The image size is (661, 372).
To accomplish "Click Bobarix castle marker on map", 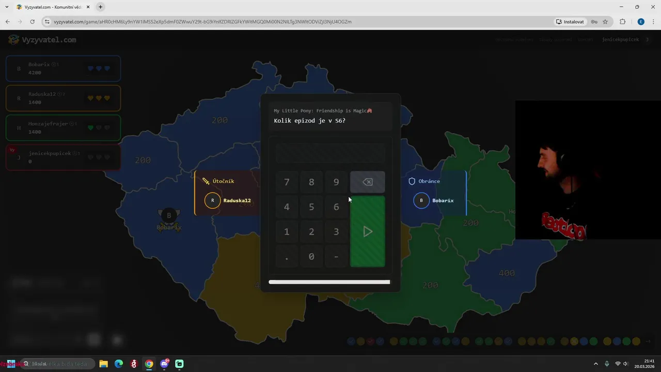I will [x=169, y=221].
